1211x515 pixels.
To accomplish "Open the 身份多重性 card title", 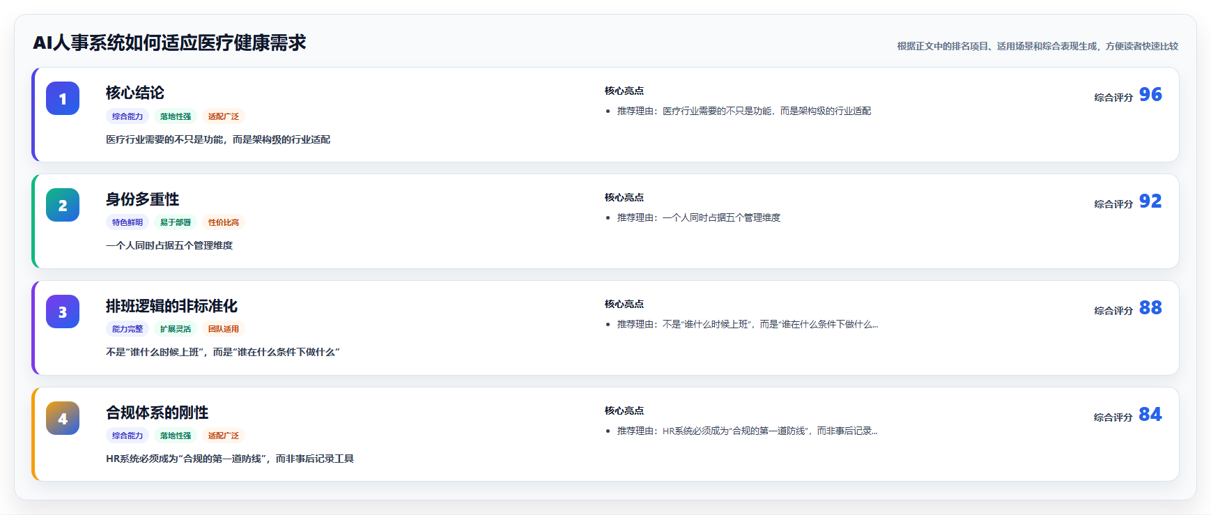I will [x=143, y=199].
